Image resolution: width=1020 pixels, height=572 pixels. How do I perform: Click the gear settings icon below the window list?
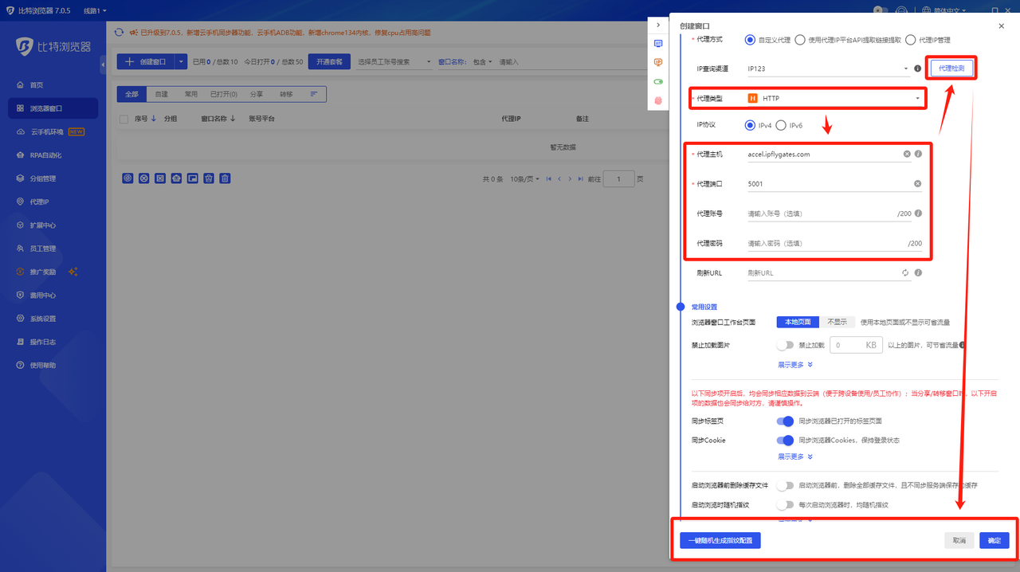click(127, 178)
